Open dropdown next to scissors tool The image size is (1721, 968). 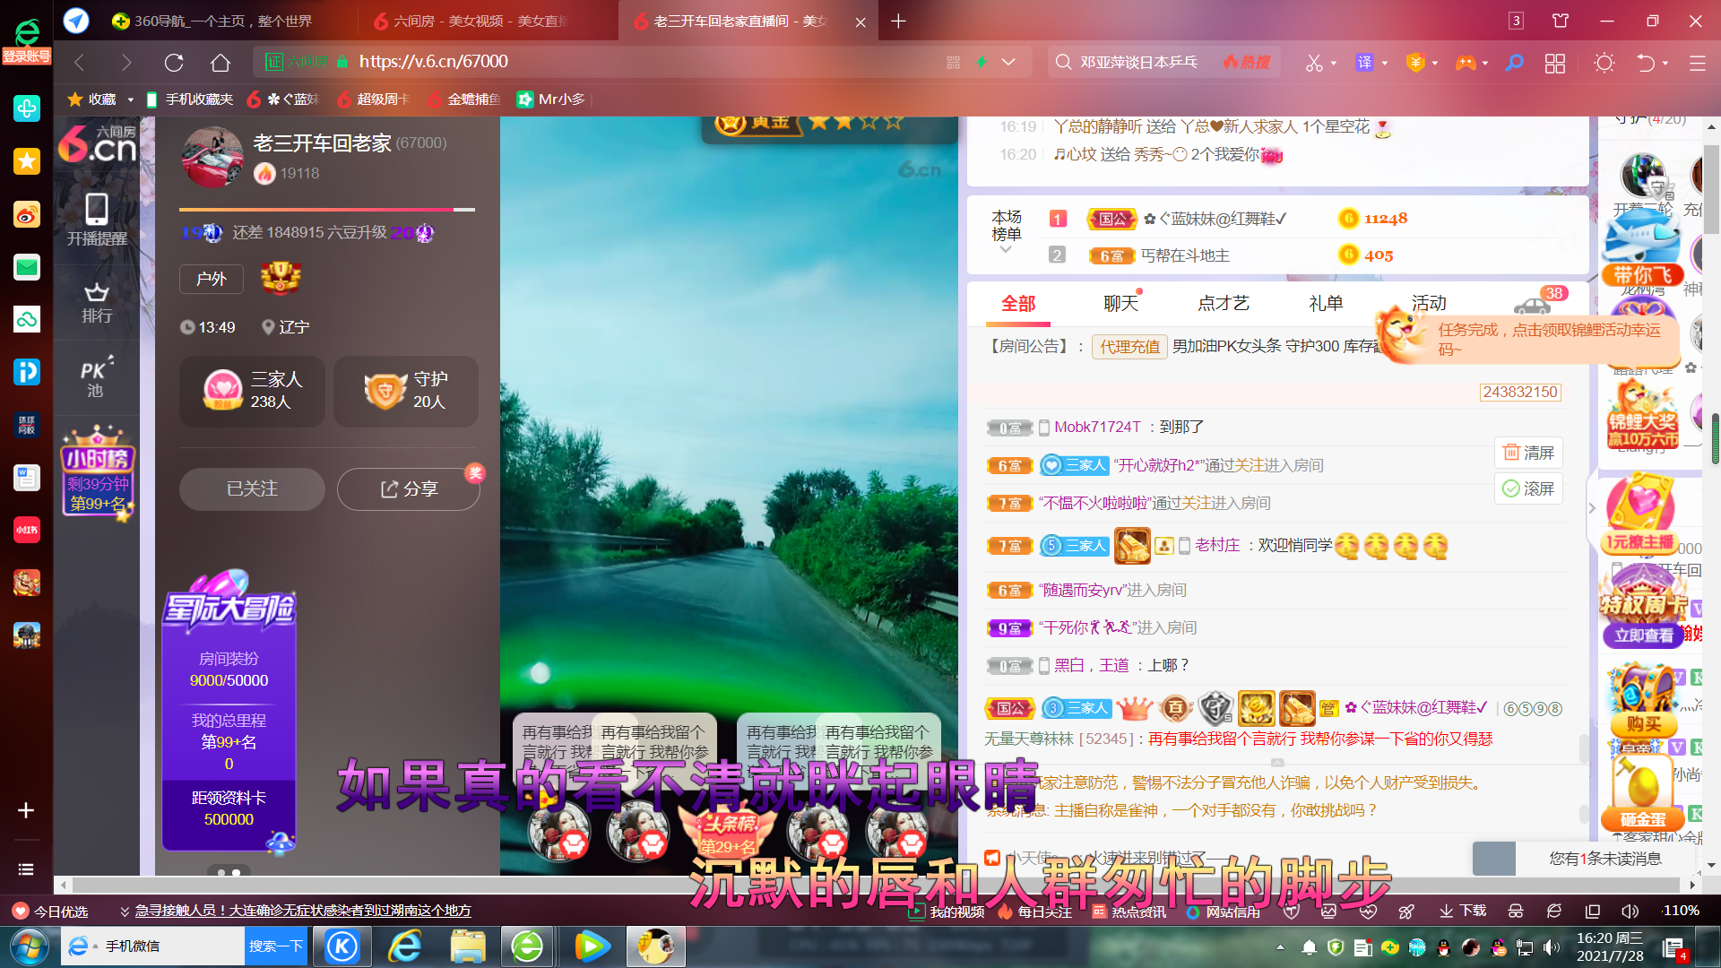[x=1334, y=64]
